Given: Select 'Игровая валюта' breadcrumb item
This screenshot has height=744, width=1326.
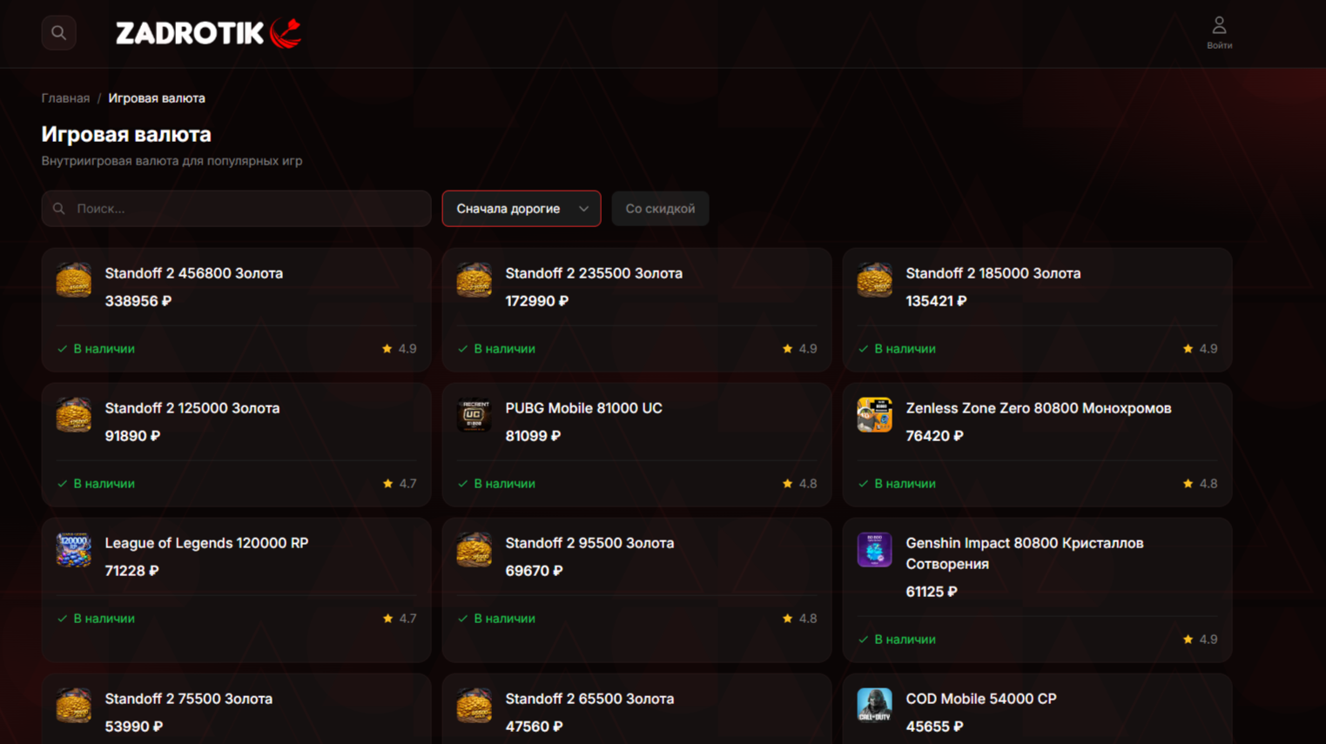Looking at the screenshot, I should coord(157,98).
